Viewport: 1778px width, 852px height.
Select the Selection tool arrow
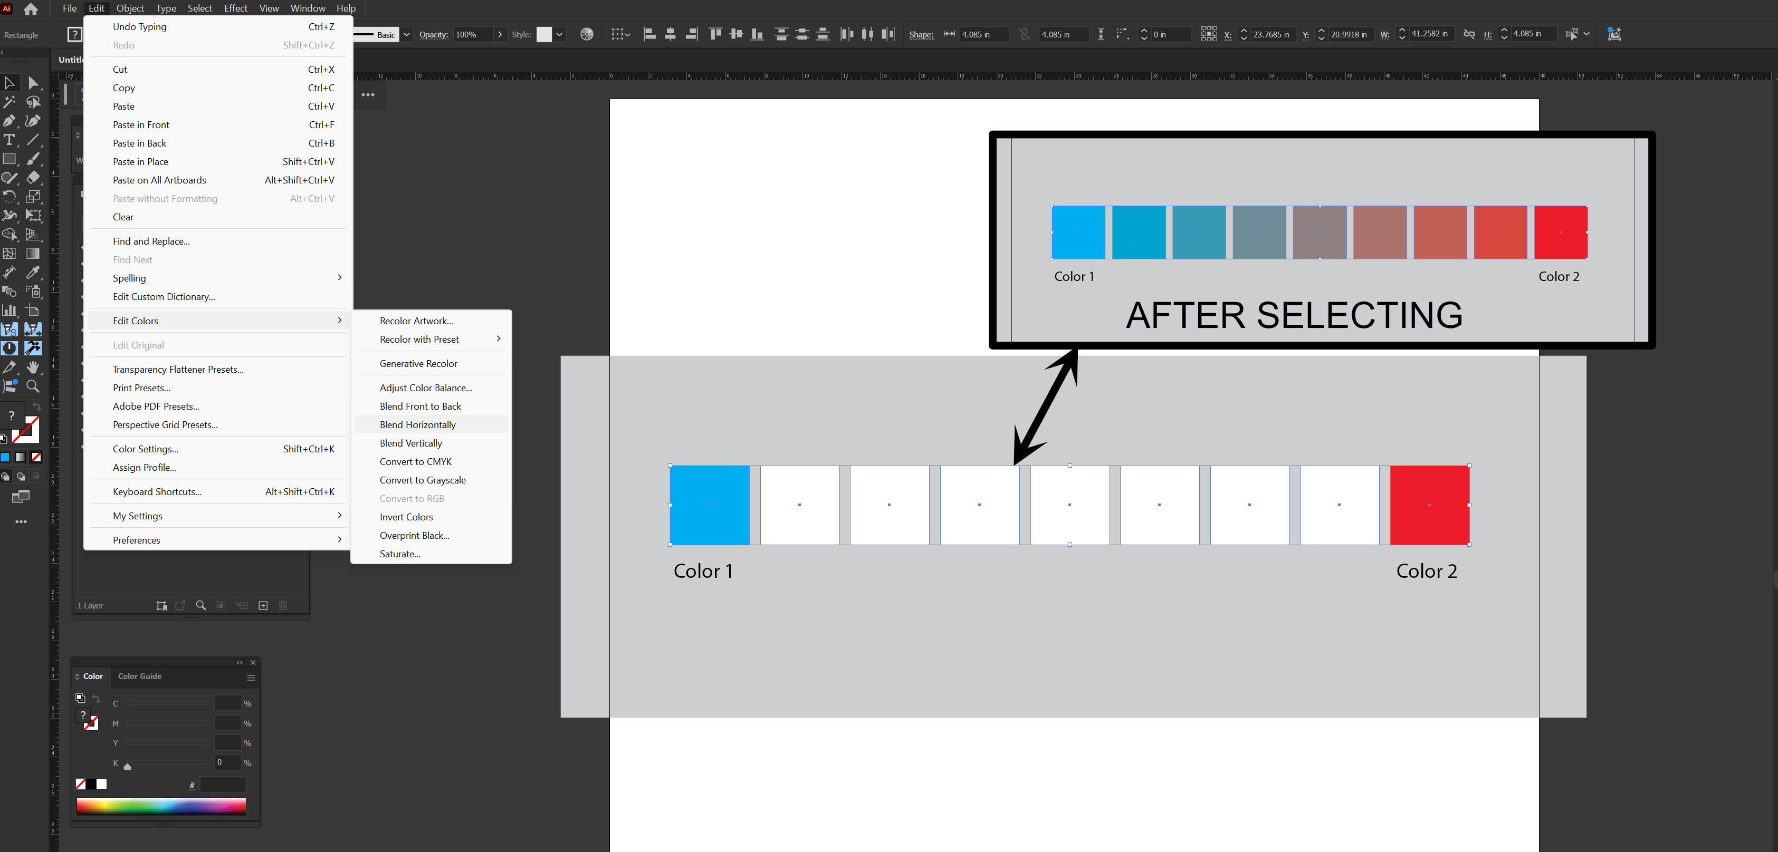point(9,83)
